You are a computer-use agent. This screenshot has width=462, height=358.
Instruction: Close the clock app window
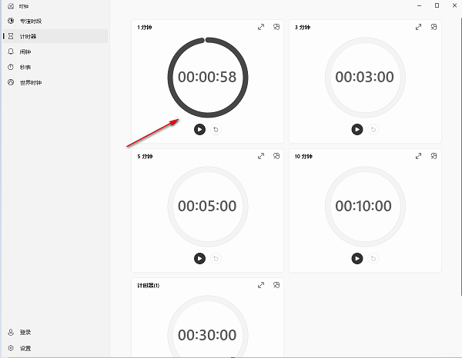(x=454, y=5)
